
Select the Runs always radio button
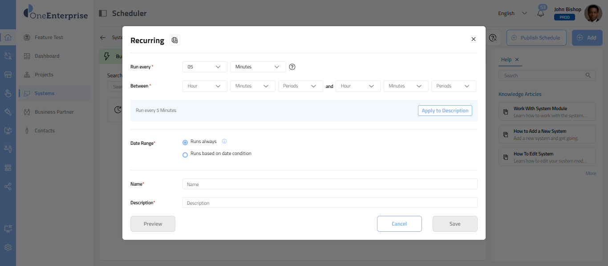click(185, 143)
